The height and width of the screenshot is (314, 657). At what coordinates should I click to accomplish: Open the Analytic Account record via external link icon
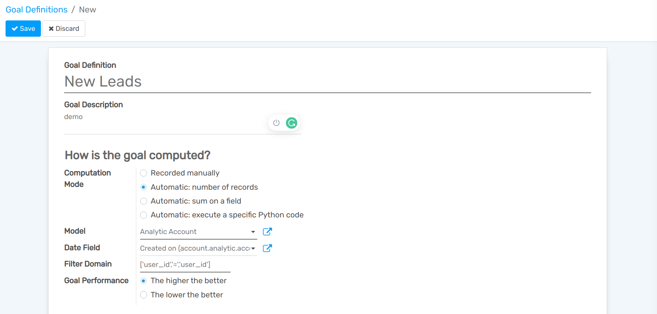[267, 232]
